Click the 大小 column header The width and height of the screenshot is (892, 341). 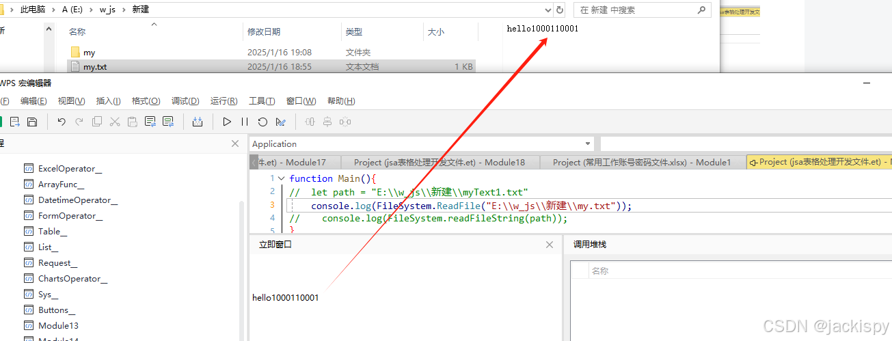[435, 31]
